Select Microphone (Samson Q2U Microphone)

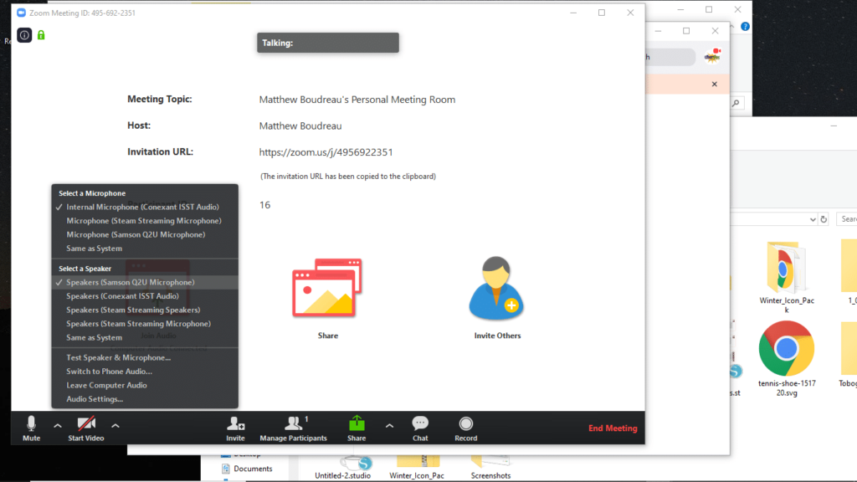136,235
